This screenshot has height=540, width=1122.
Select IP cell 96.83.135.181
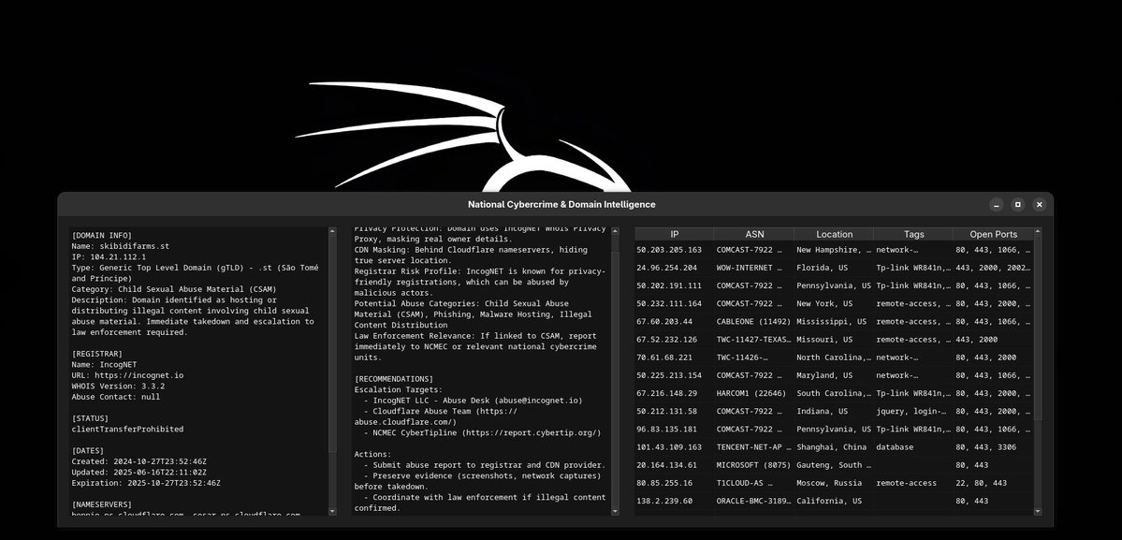click(x=674, y=430)
